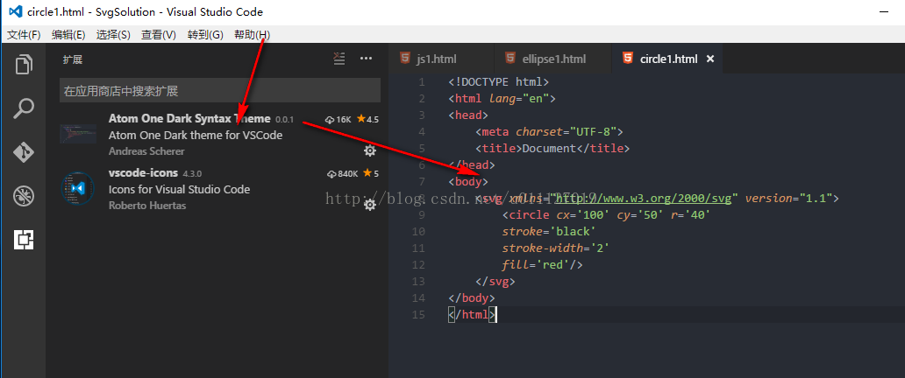Click the closing </svg> tag
This screenshot has height=378, width=905.
click(495, 282)
